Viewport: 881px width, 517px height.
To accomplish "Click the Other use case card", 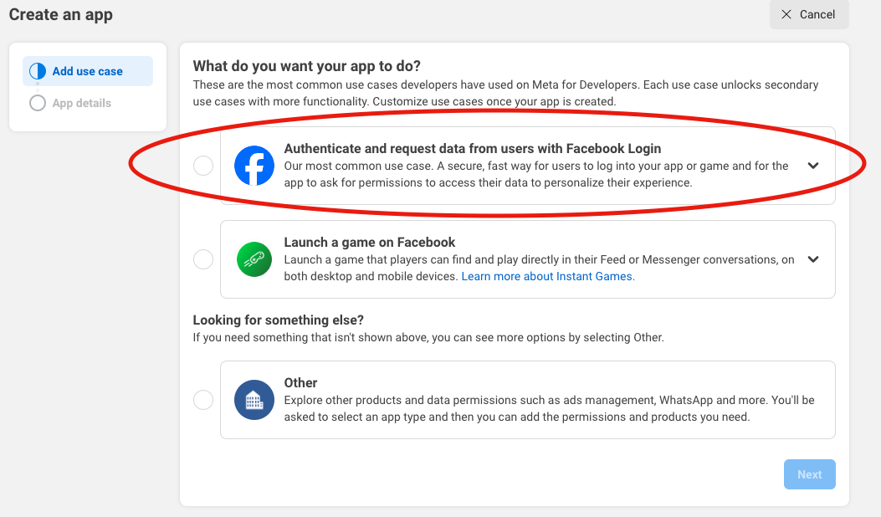I will pyautogui.click(x=527, y=400).
